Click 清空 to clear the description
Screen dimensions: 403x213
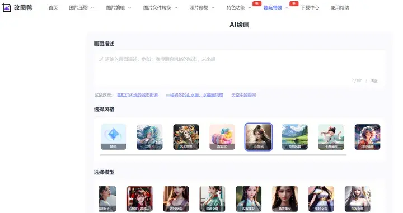374,81
